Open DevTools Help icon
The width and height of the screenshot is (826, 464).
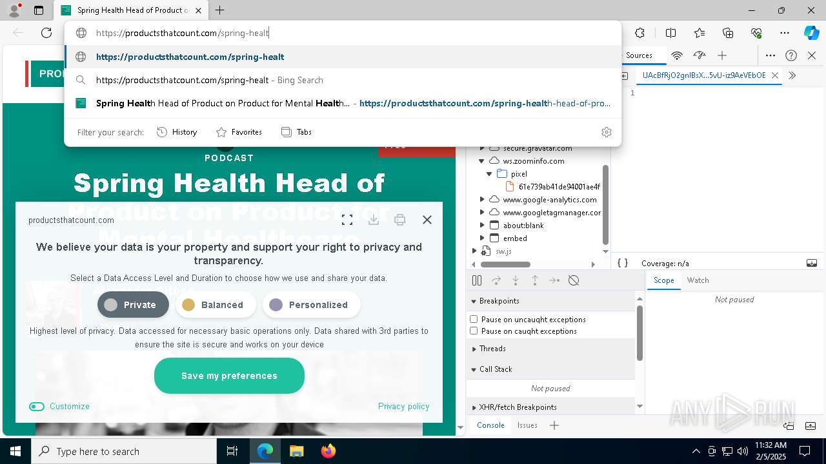click(x=791, y=55)
